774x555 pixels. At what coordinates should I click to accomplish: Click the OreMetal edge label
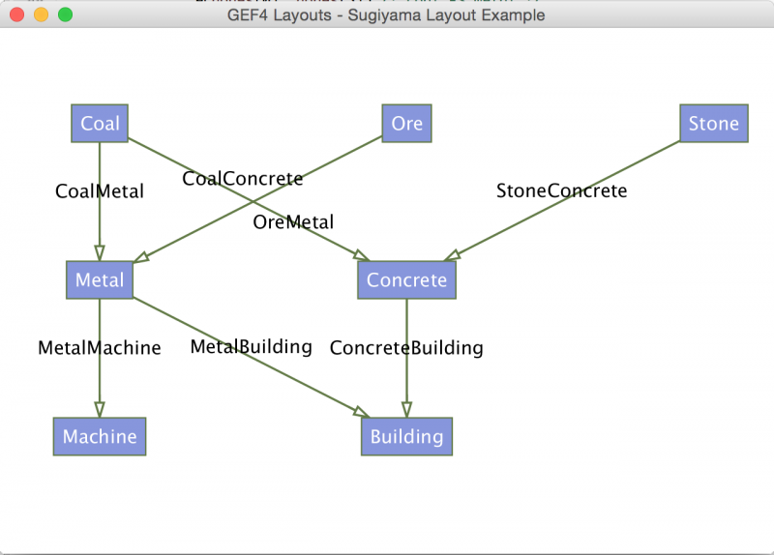pyautogui.click(x=293, y=222)
